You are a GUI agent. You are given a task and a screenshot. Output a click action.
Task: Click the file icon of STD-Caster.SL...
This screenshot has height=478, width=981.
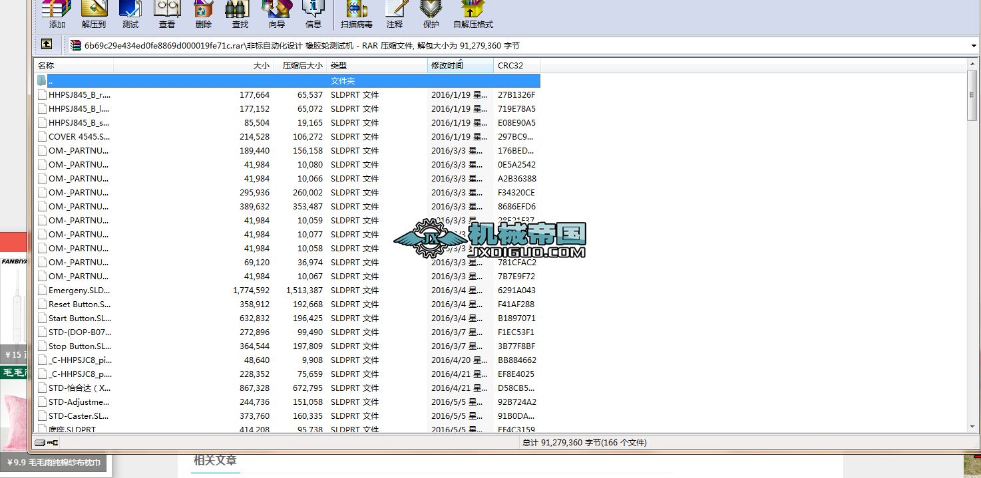tap(42, 416)
